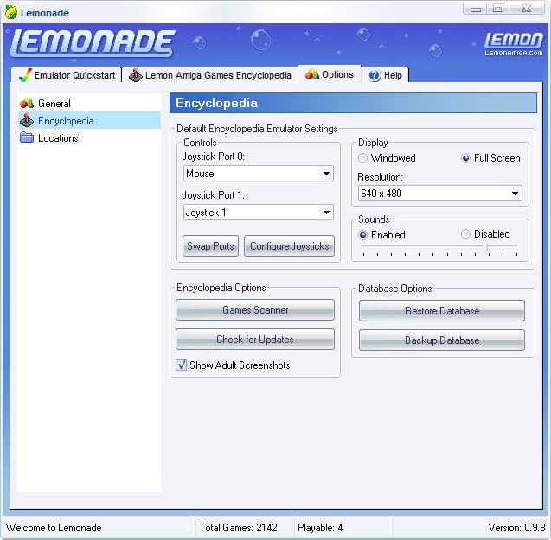Click the checkmark icon on Emulator Quickstart tab
The width and height of the screenshot is (551, 540).
[x=25, y=75]
